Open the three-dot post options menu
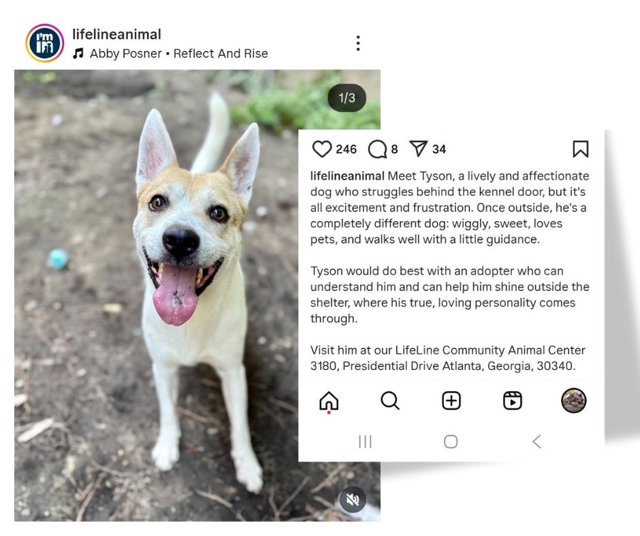Screen dimensions: 640x536 (358, 44)
